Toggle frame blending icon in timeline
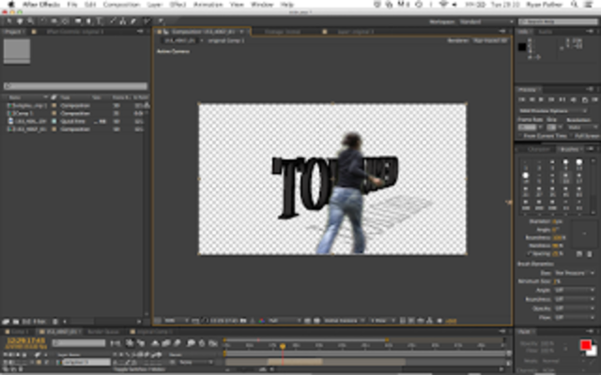601x375 pixels. [166, 343]
